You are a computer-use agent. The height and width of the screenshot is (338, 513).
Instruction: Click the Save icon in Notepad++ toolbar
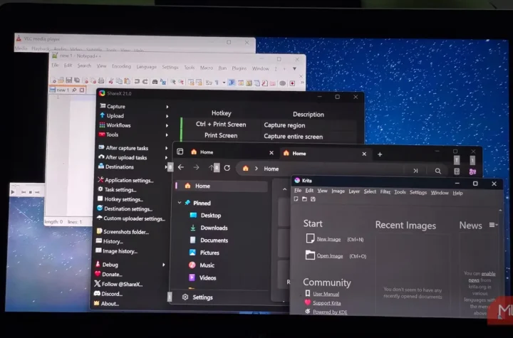point(68,80)
